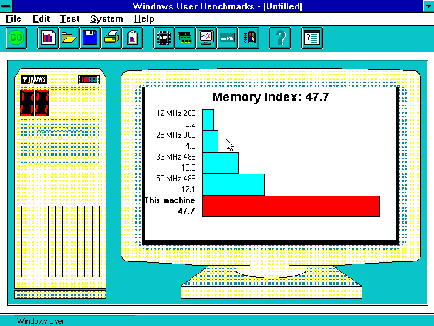Save results using the blue floppy disk icon
This screenshot has height=326, width=434.
(x=90, y=38)
